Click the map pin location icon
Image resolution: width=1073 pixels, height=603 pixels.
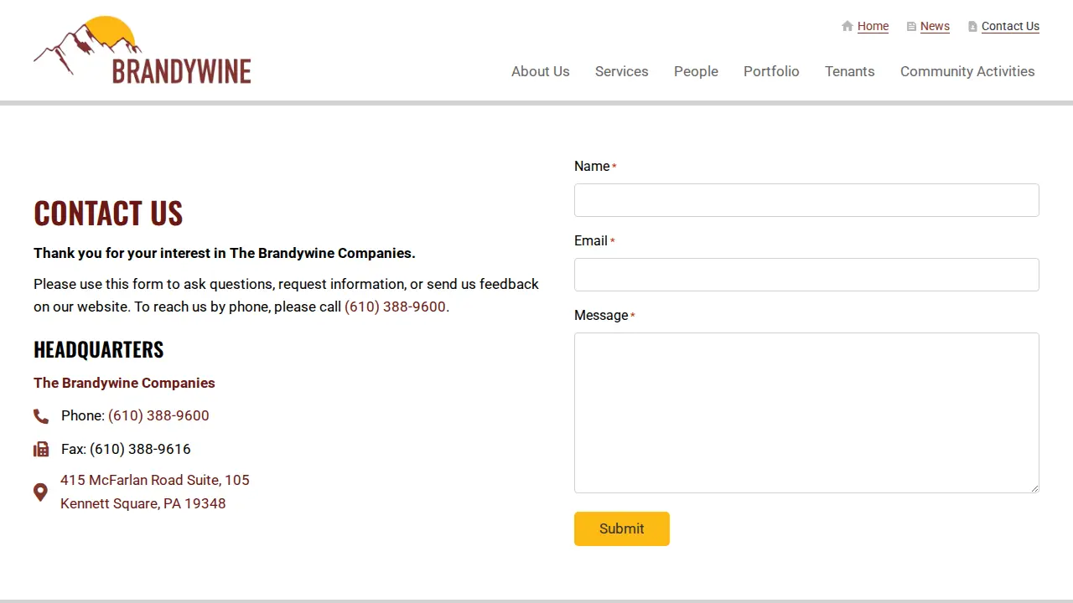point(40,492)
